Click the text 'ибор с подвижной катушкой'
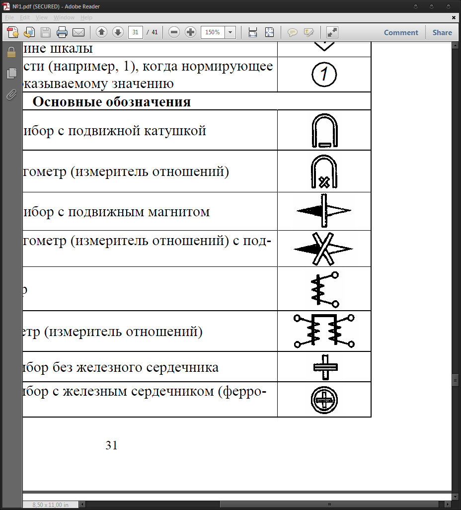This screenshot has width=461, height=510. point(115,131)
